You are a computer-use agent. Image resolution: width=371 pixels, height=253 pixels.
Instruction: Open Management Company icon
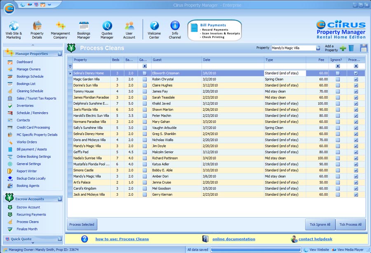click(61, 26)
